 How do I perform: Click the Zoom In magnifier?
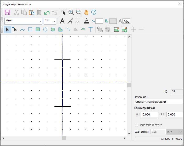point(71,12)
